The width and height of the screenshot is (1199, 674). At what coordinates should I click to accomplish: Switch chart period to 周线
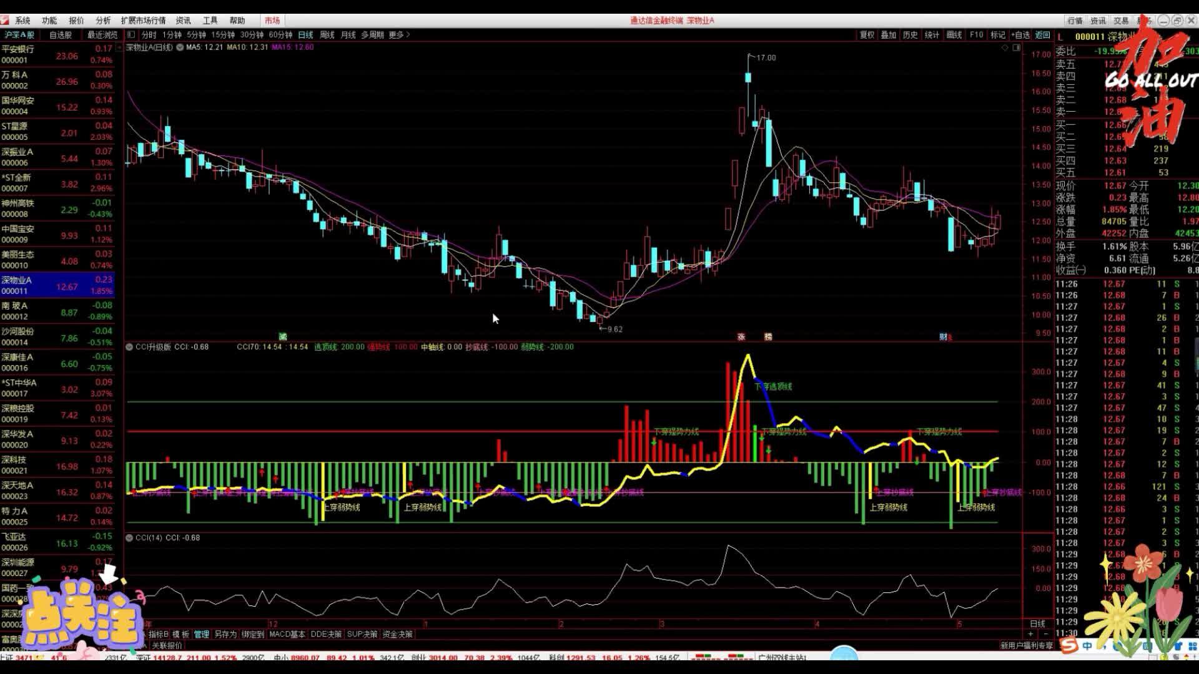(327, 35)
